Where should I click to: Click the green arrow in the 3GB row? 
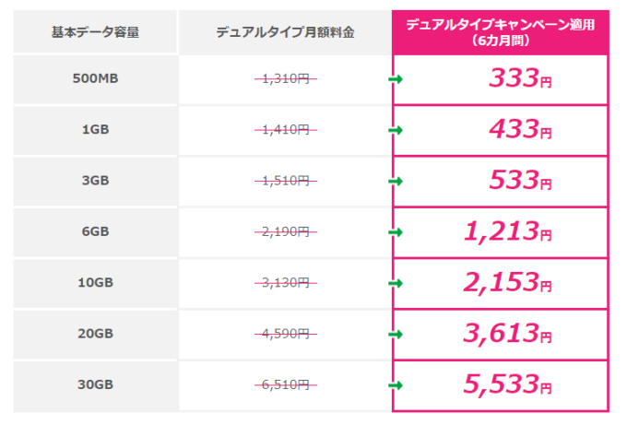click(x=396, y=182)
